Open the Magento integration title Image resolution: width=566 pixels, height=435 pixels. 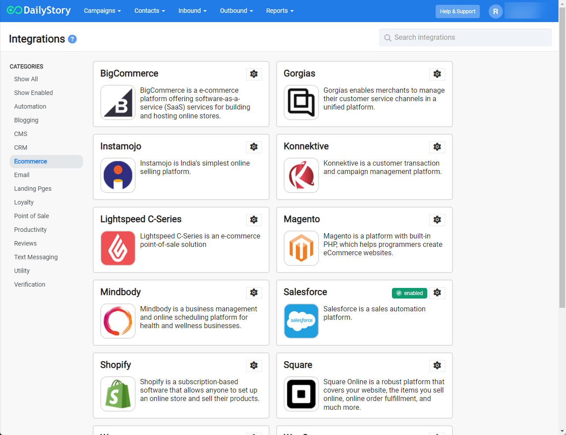pyautogui.click(x=302, y=219)
